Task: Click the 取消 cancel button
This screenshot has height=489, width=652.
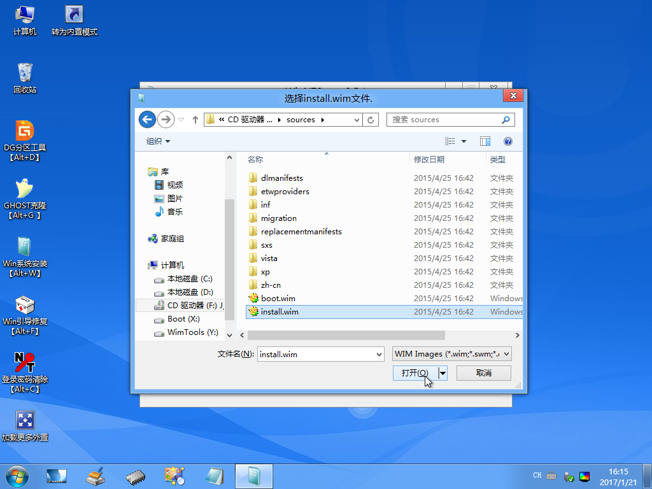Action: point(484,373)
